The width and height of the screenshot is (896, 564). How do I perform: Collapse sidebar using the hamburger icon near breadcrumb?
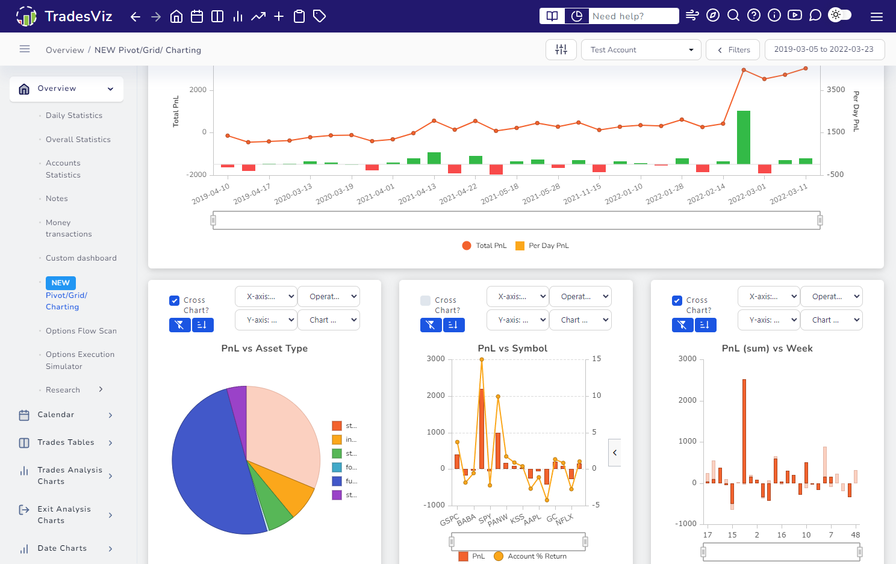[25, 49]
